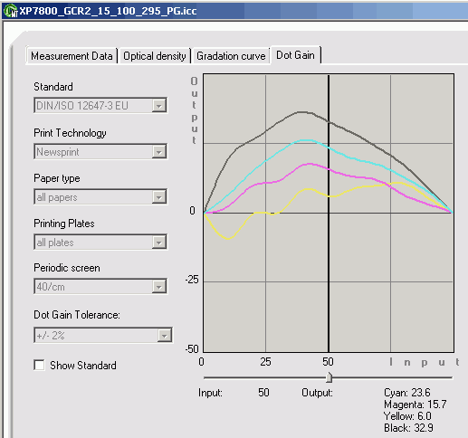Screen dimensions: 468x438
Task: Open the Paper type all papers dropdown
Action: (x=100, y=197)
